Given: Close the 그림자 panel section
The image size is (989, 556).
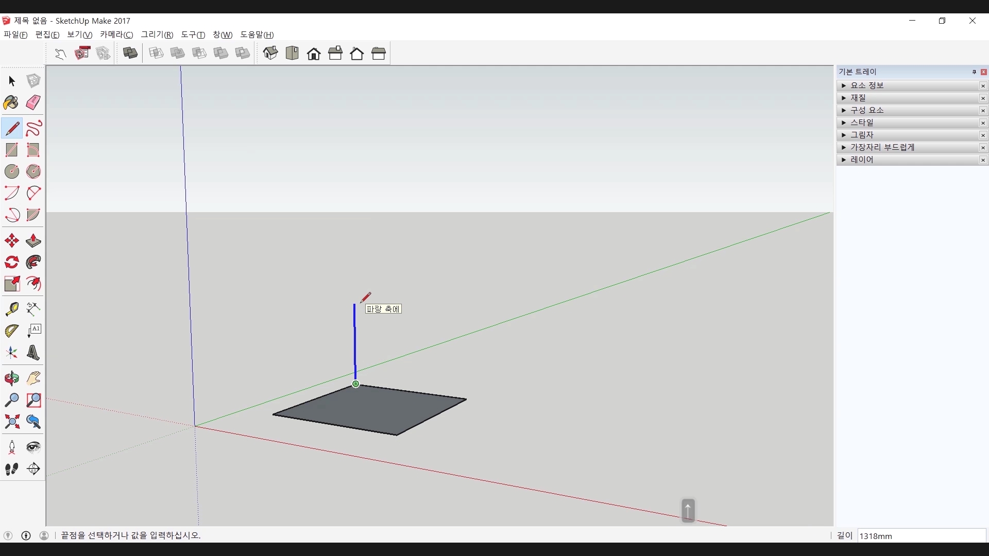Looking at the screenshot, I should tap(983, 135).
